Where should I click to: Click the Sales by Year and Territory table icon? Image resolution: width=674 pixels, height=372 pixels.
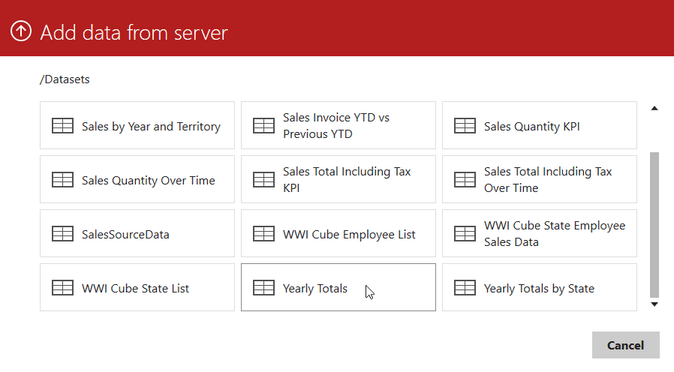point(62,126)
